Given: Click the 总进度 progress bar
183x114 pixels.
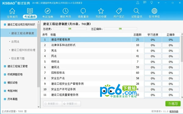Looking at the screenshot, I should 70,29.
